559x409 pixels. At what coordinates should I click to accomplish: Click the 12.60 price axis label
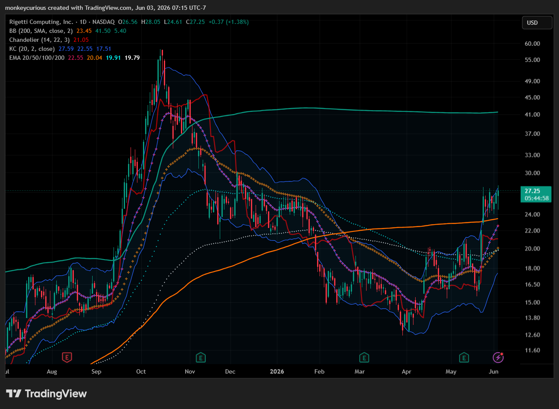point(533,335)
